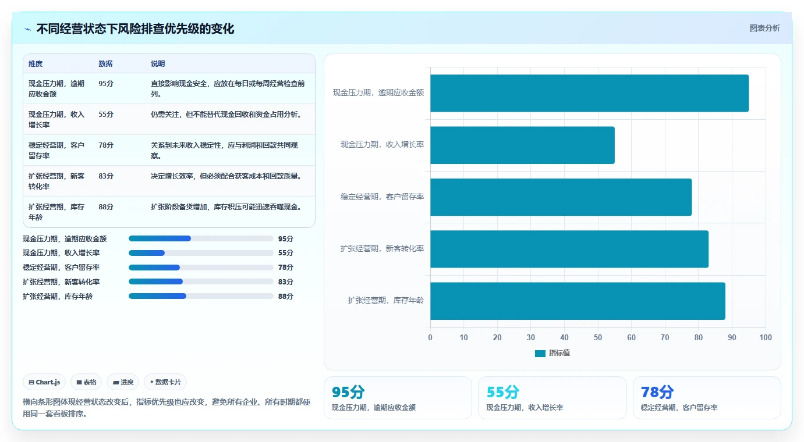Click the 数据卡片 tag chip
804x442 pixels.
(165, 382)
